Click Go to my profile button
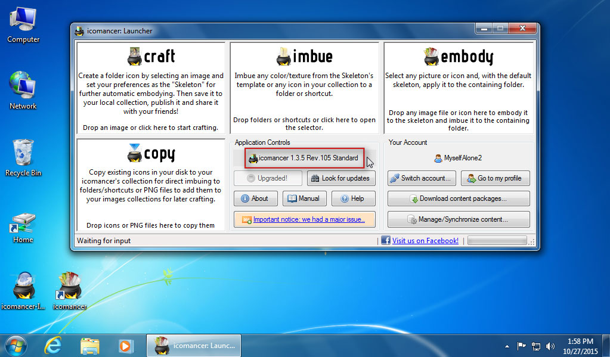This screenshot has height=357, width=610. click(496, 178)
